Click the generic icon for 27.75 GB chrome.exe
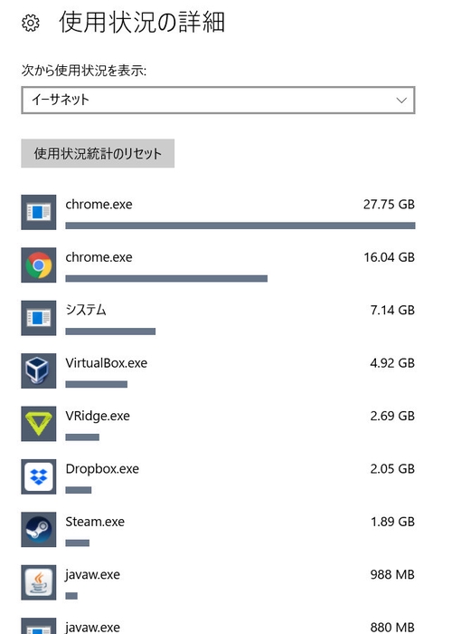The width and height of the screenshot is (452, 634). (39, 212)
